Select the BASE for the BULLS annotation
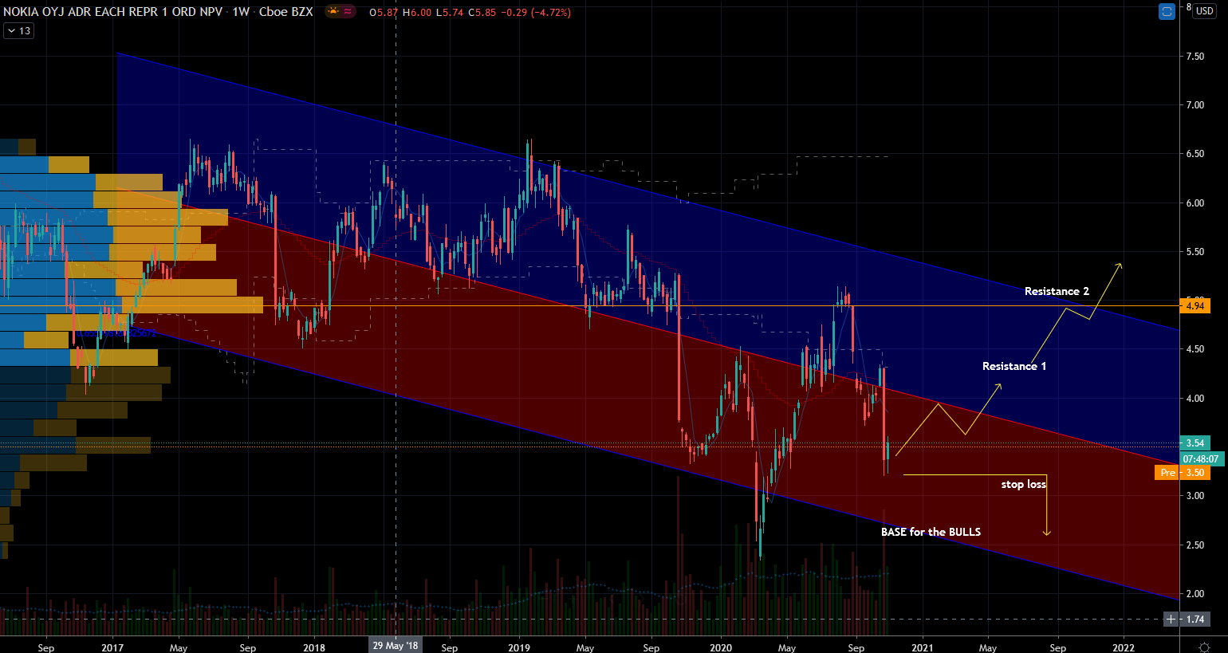The width and height of the screenshot is (1228, 653). pyautogui.click(x=931, y=532)
